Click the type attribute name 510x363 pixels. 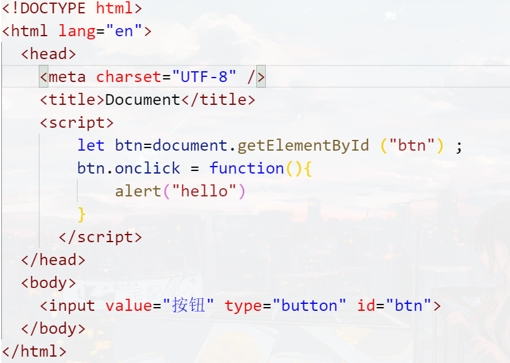click(244, 306)
